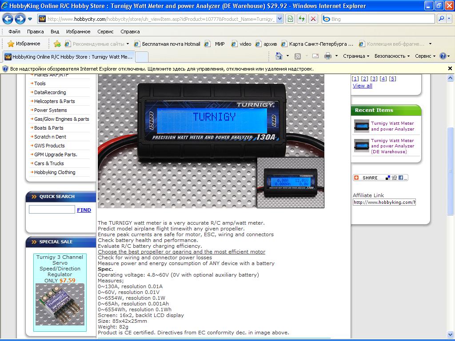The image size is (455, 341).
Task: Click the vertical page scrollbar thumb
Action: [450, 171]
